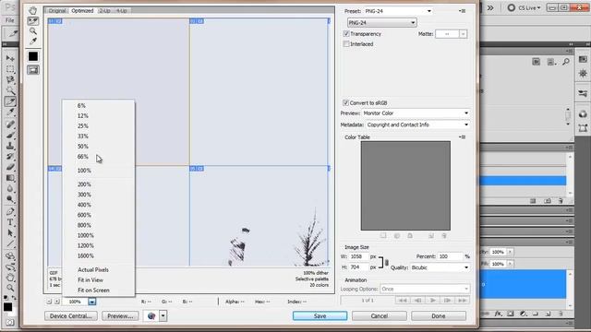The width and height of the screenshot is (591, 332).
Task: Click the Percent input field
Action: point(450,256)
